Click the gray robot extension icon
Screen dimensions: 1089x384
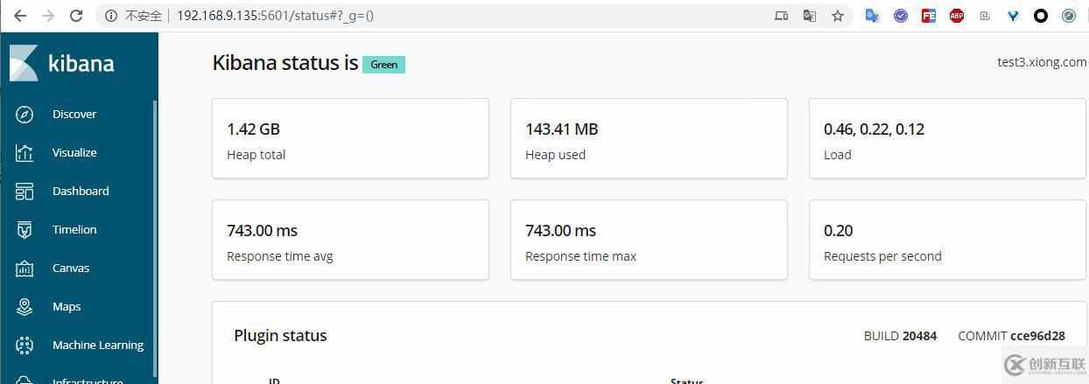coord(985,16)
